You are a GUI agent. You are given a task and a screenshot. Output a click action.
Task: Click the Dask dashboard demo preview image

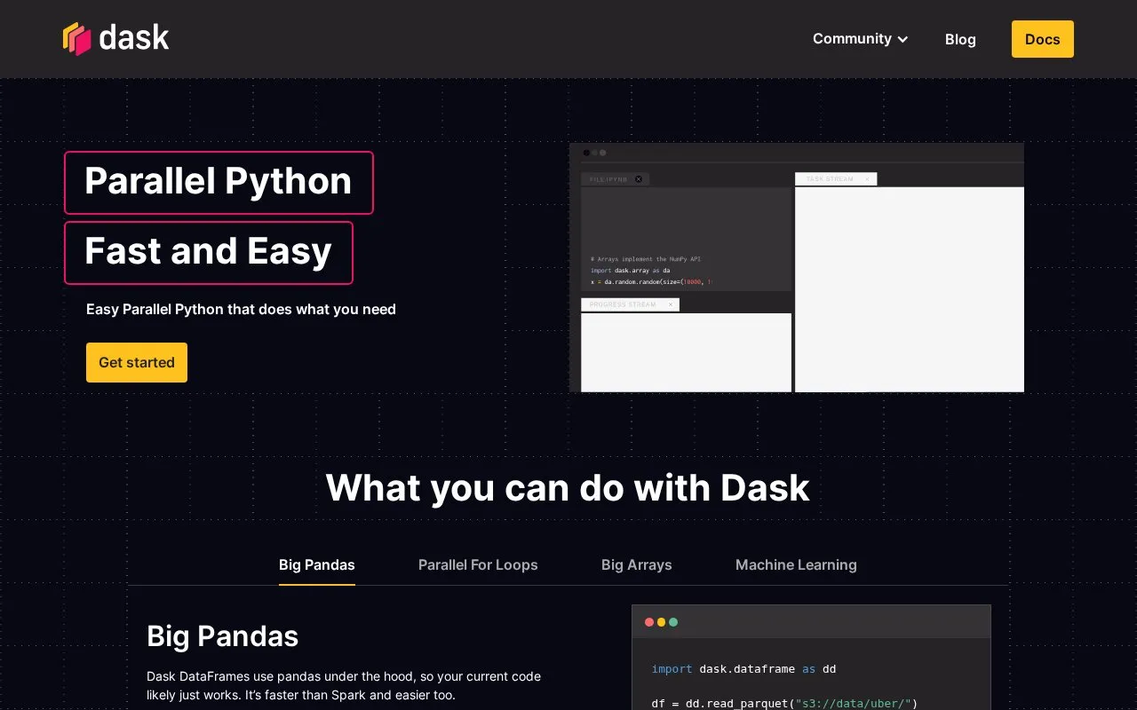pyautogui.click(x=797, y=267)
